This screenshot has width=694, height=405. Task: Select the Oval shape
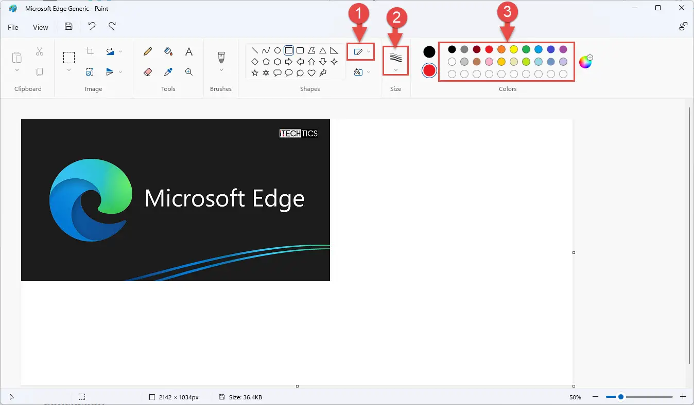(x=277, y=50)
